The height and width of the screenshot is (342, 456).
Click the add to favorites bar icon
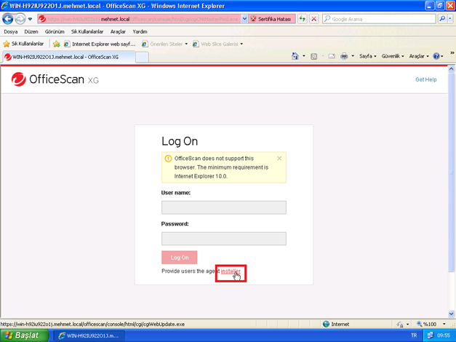click(57, 44)
